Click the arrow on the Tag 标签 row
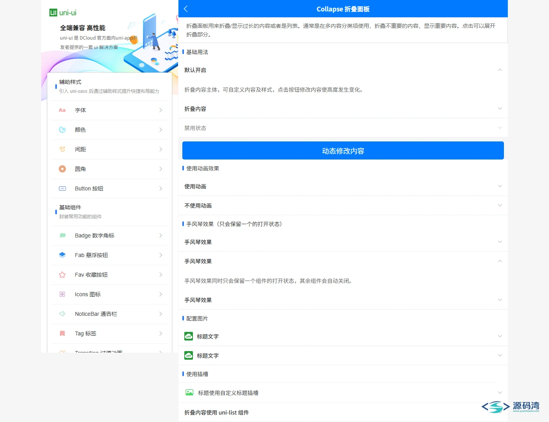 (161, 333)
